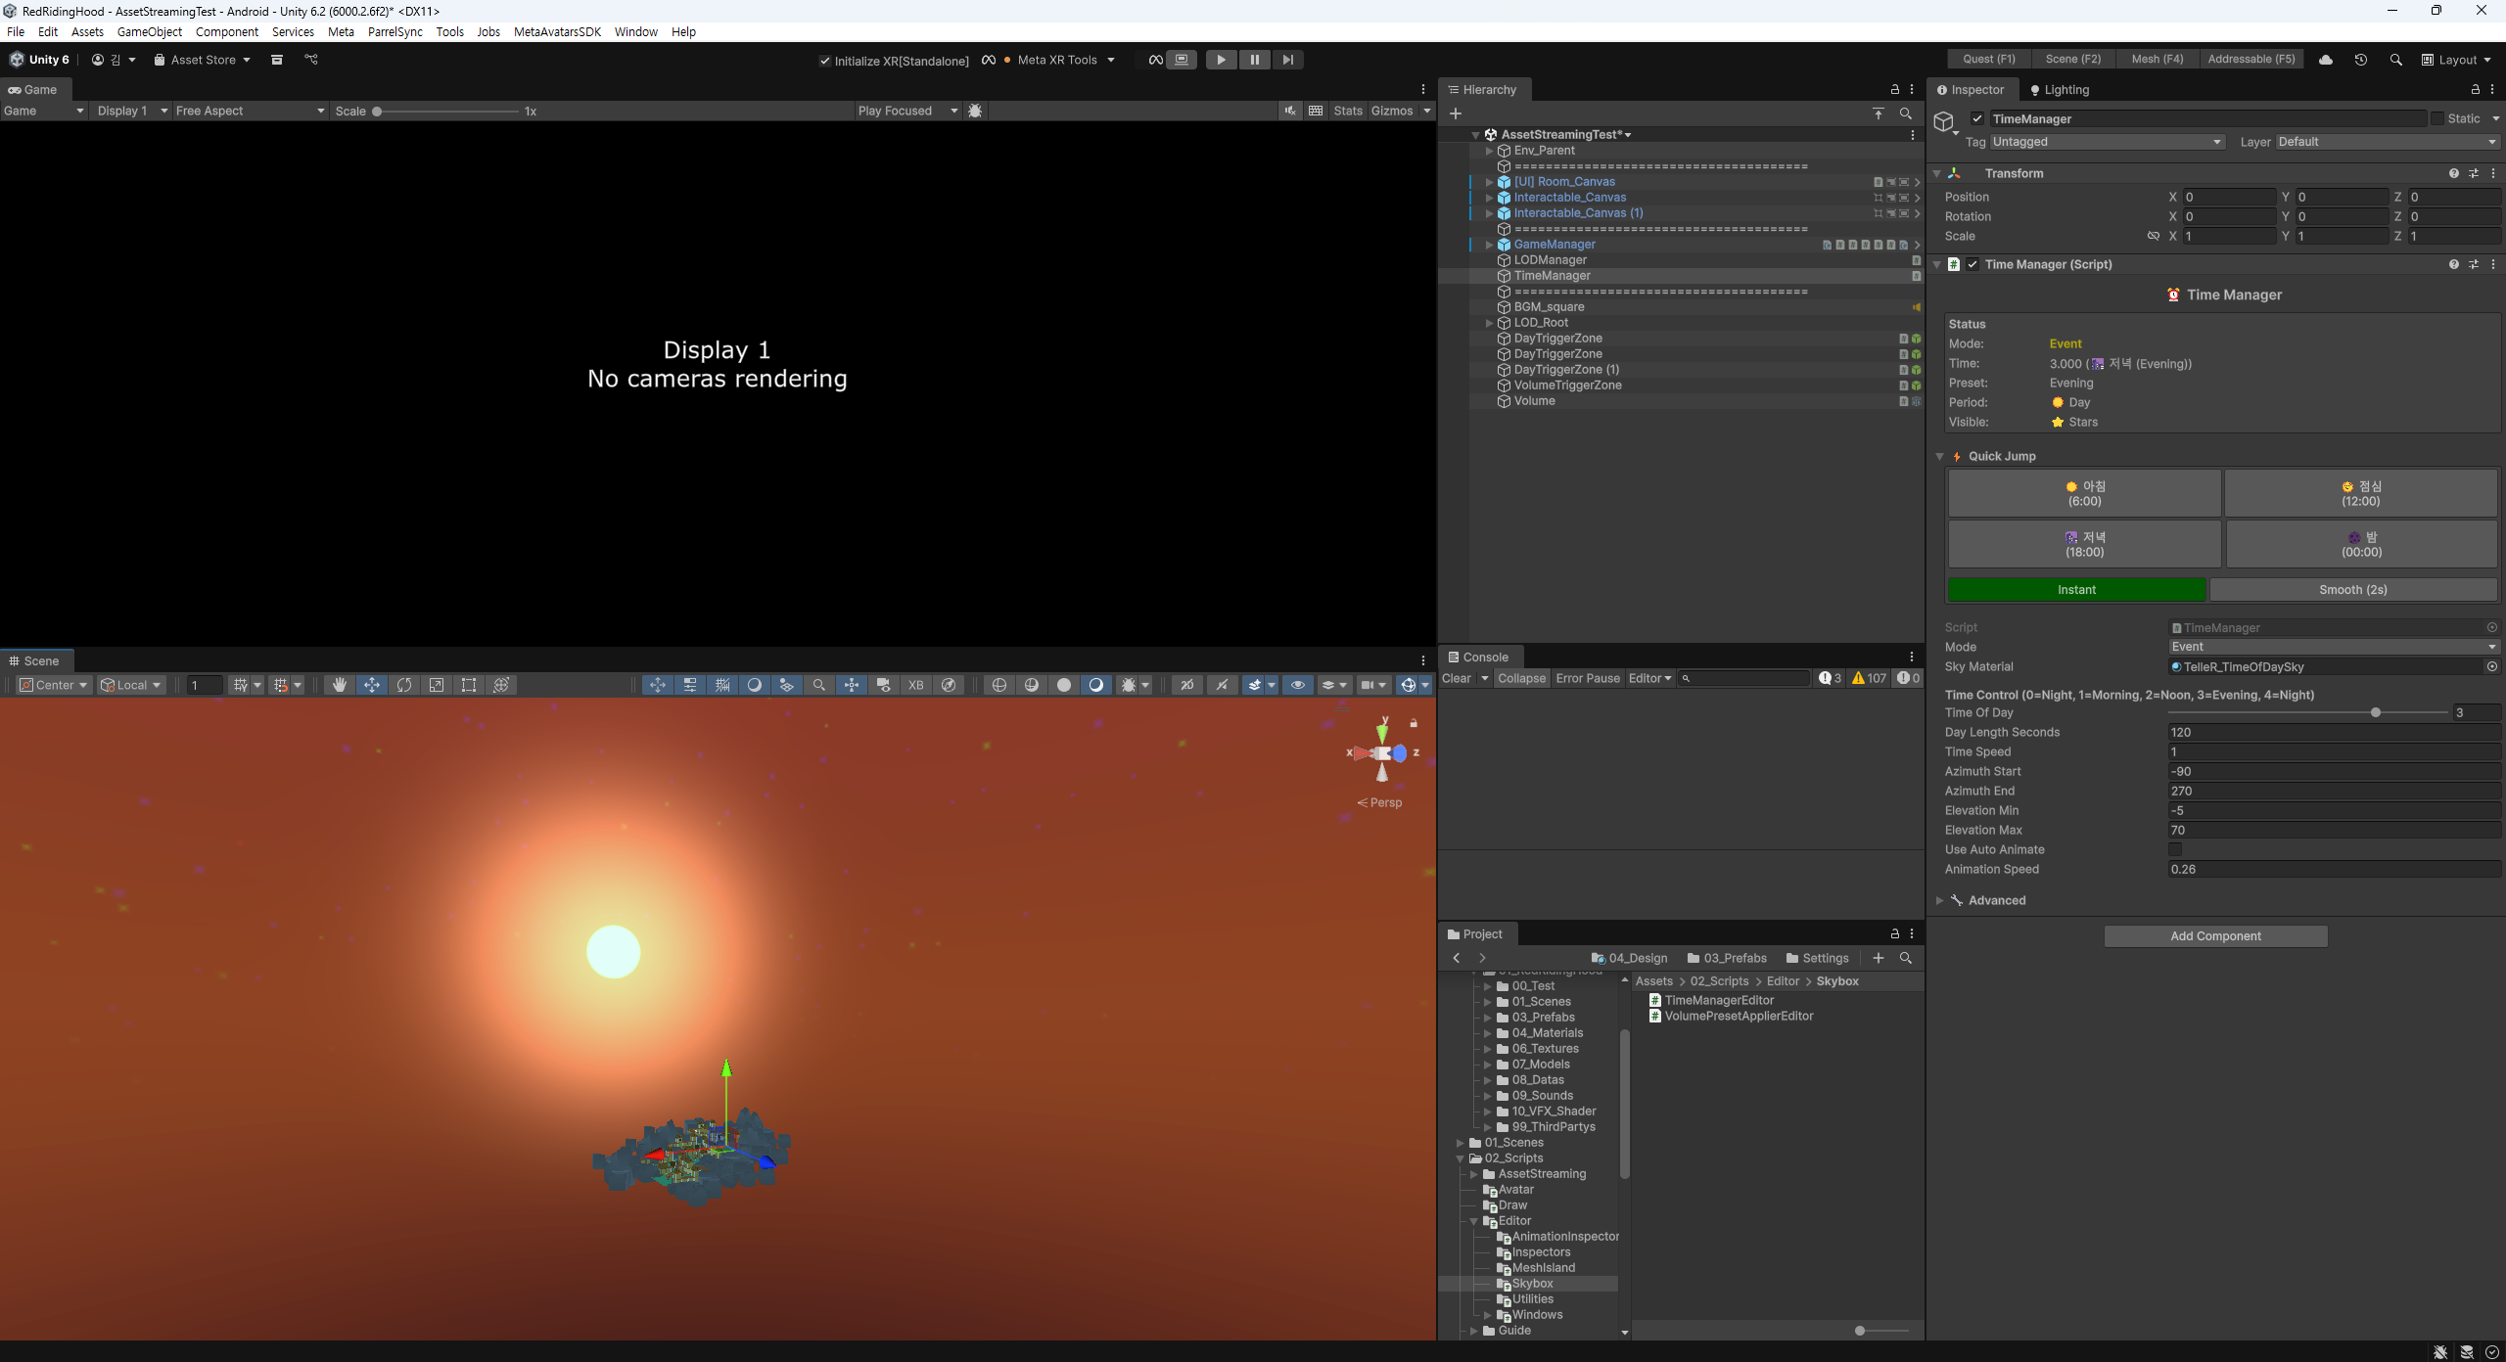
Task: Toggle the XB button in Scene toolbar
Action: point(915,685)
